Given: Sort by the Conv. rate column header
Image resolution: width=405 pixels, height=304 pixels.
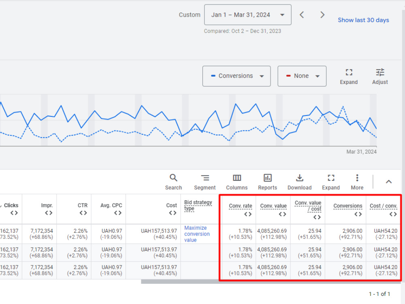Looking at the screenshot, I should [x=241, y=206].
